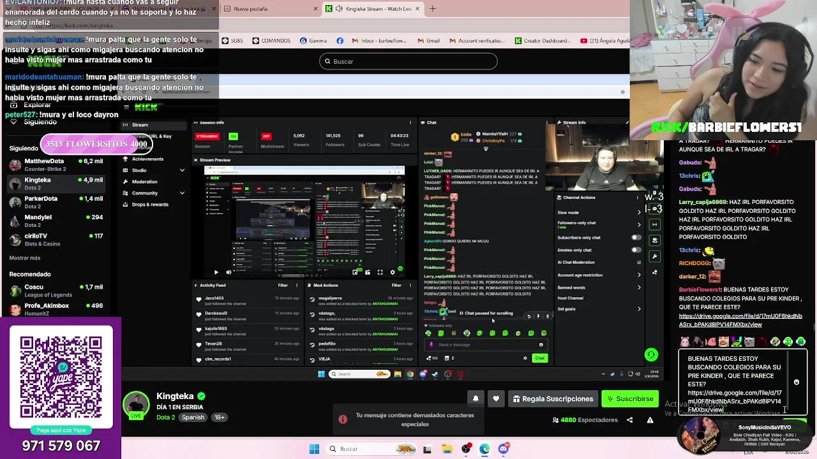
Task: Select Achievements in the dashboard sidebar
Action: tap(147, 159)
